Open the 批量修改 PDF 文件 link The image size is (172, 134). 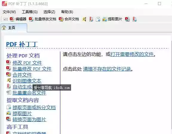click(32, 69)
